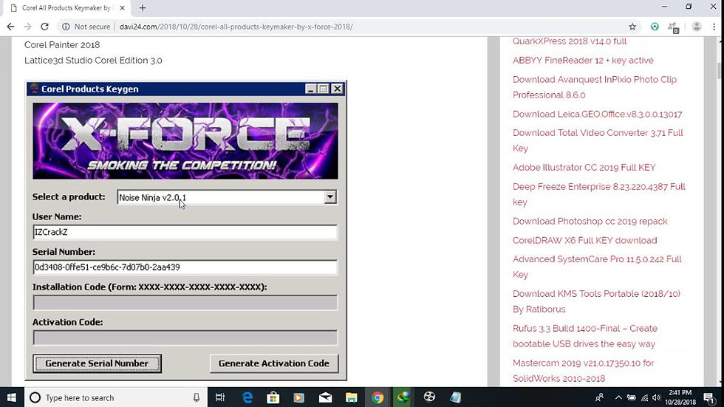Open the media player taskbar icon

coord(298,397)
